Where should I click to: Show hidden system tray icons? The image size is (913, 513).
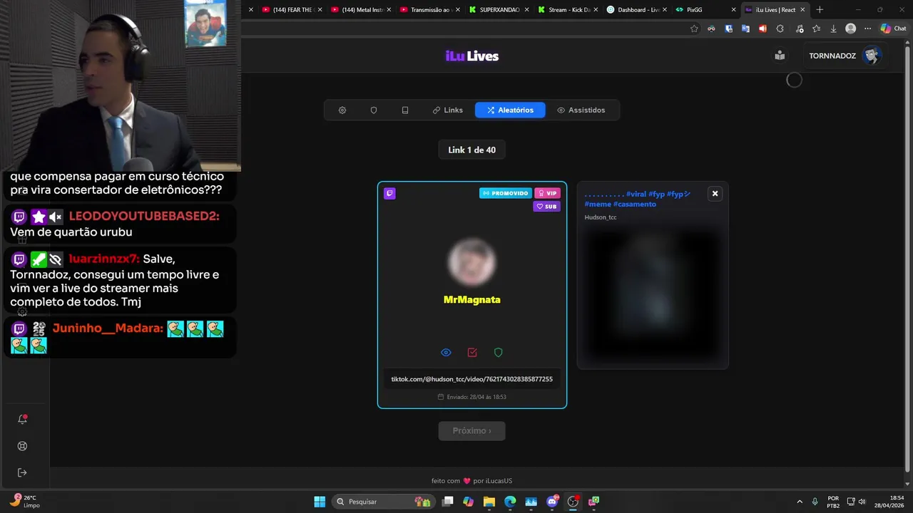800,502
